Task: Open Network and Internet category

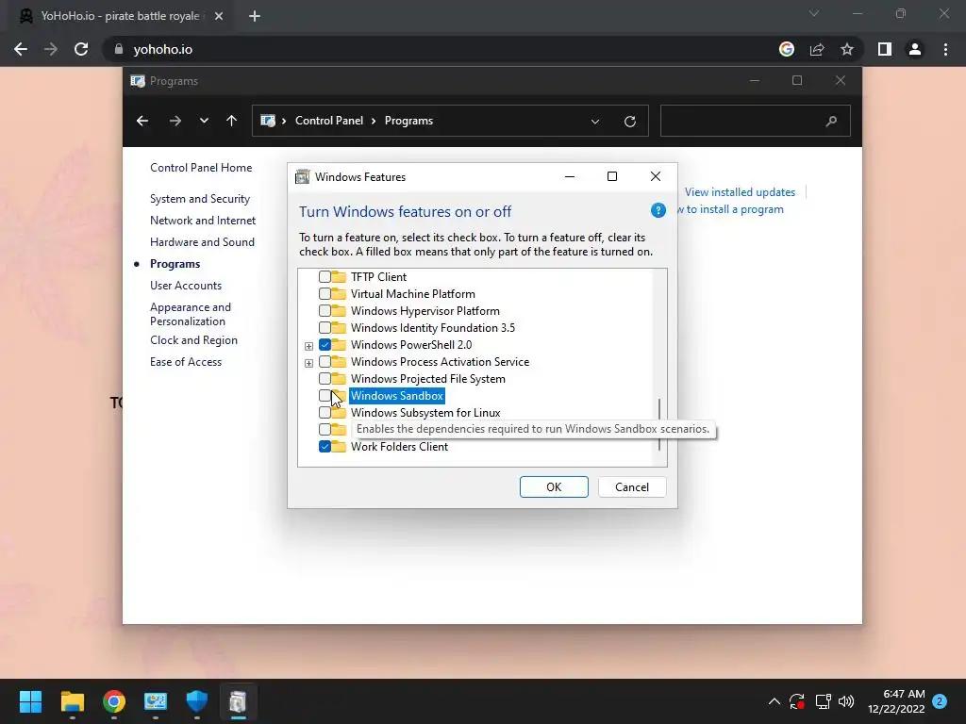Action: (x=203, y=221)
